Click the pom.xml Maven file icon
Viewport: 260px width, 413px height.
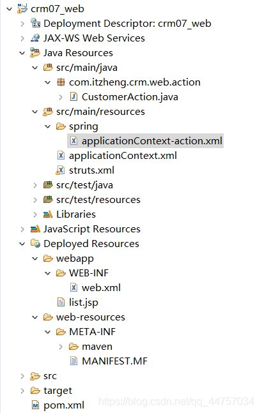pos(35,405)
